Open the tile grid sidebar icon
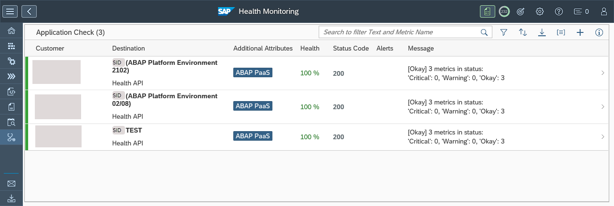614x206 pixels. coord(11,46)
